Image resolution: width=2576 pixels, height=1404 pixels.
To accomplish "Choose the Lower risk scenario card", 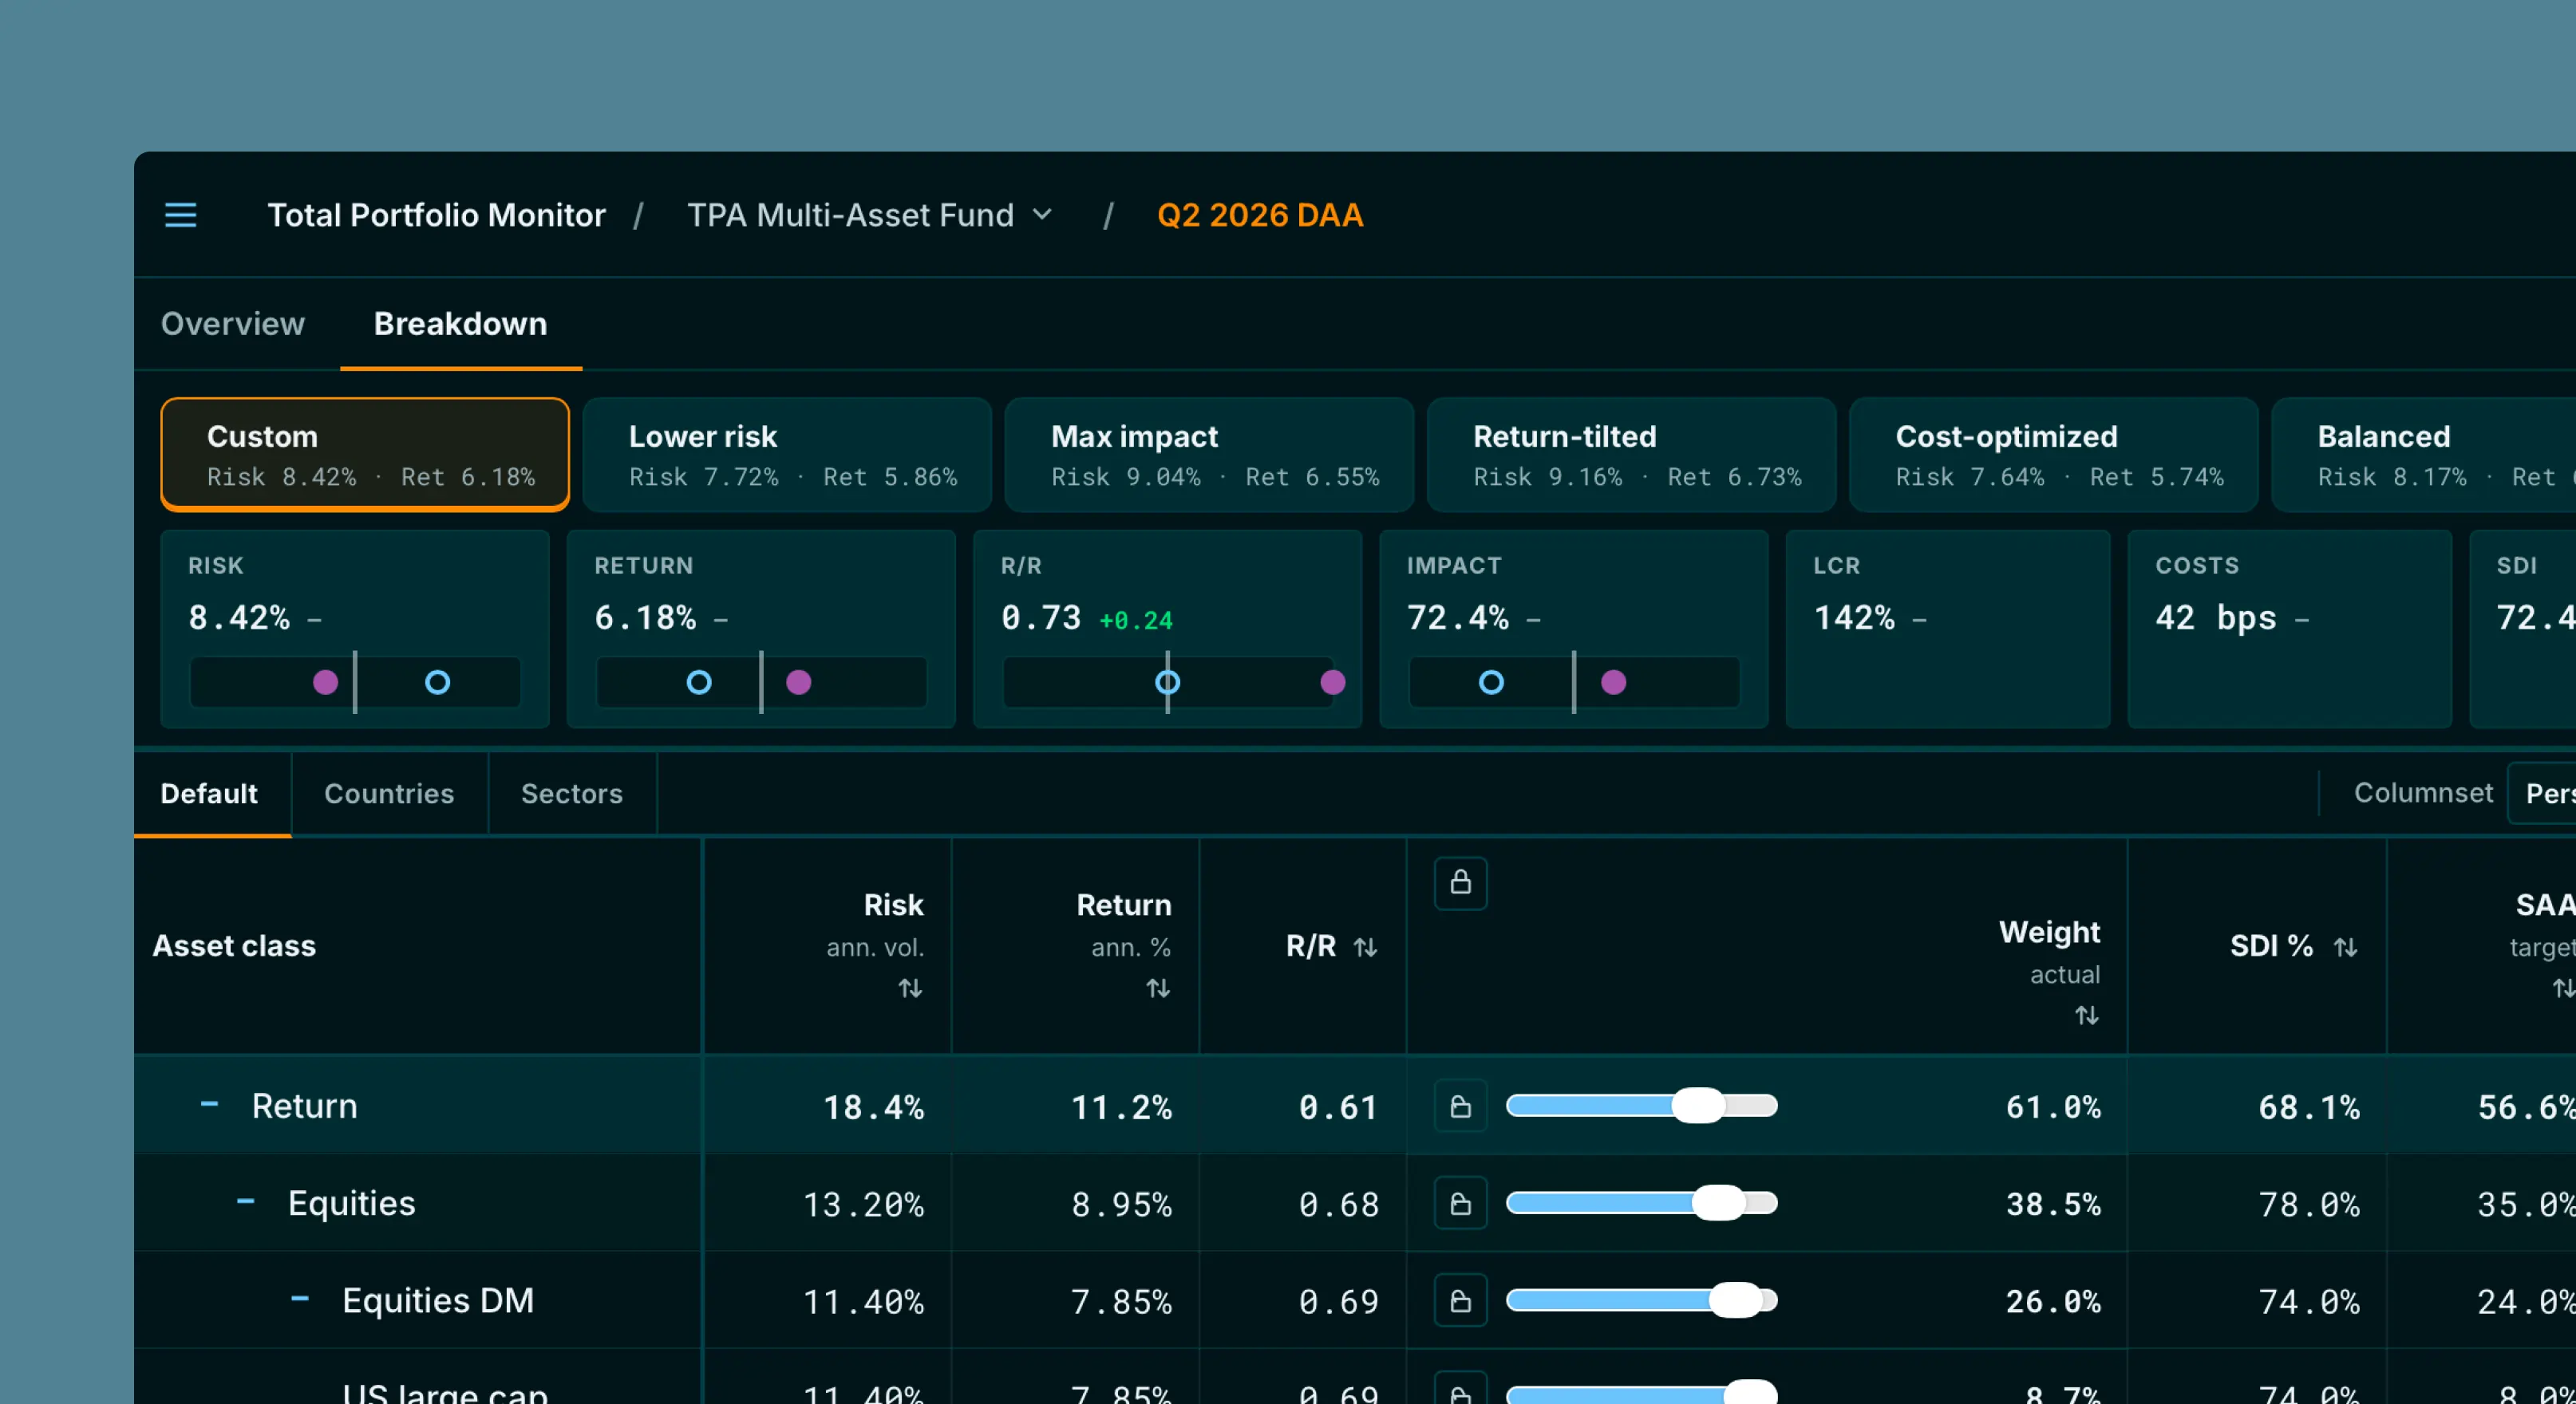I will pyautogui.click(x=787, y=455).
